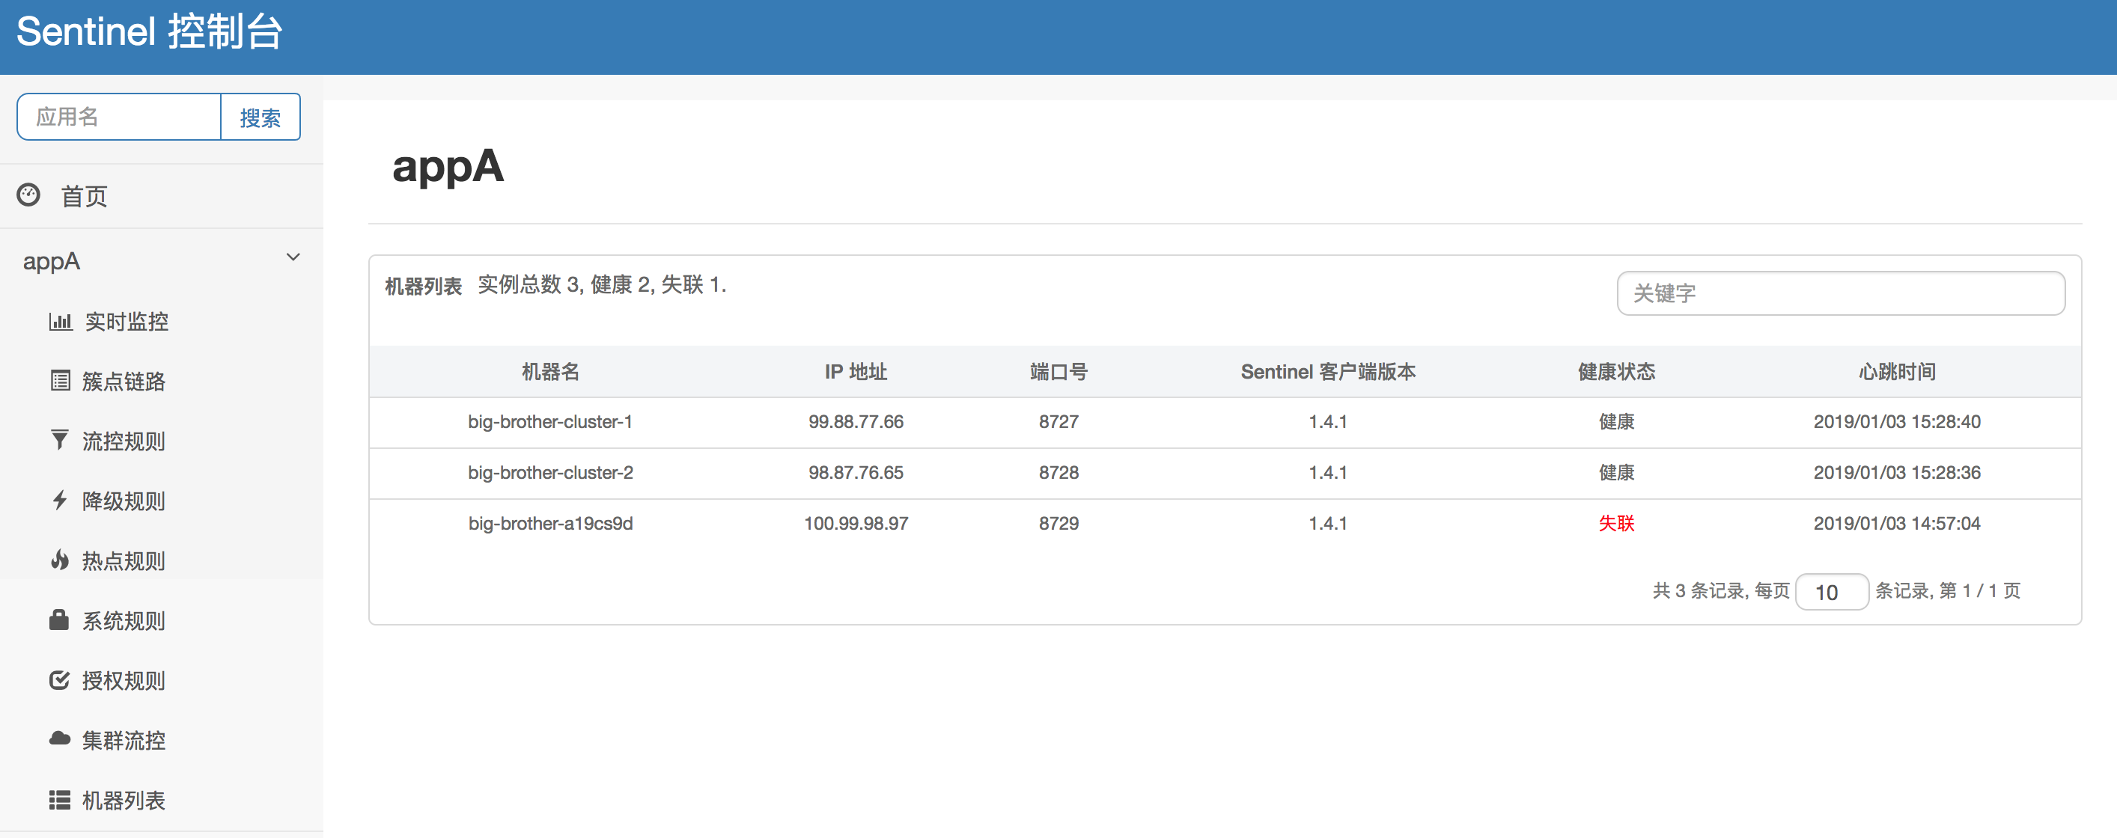Viewport: 2117px width, 838px height.
Task: Click the Sentinel 控制台 header title
Action: [148, 33]
